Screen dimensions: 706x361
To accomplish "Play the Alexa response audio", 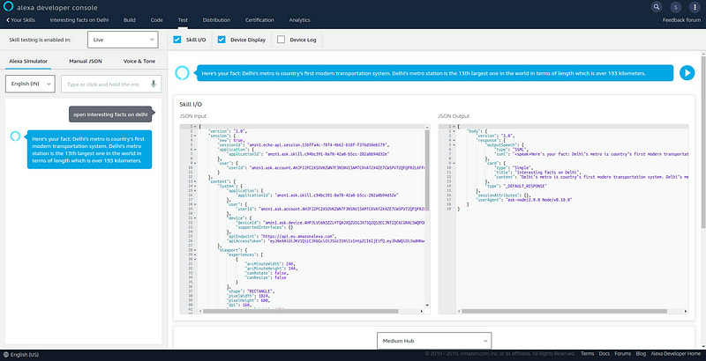I will point(687,73).
